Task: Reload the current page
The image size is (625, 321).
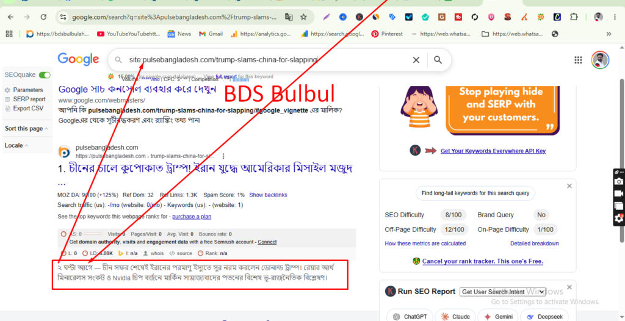Action: coord(44,17)
